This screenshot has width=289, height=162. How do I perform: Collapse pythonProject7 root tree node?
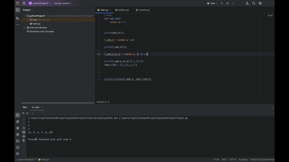24,16
